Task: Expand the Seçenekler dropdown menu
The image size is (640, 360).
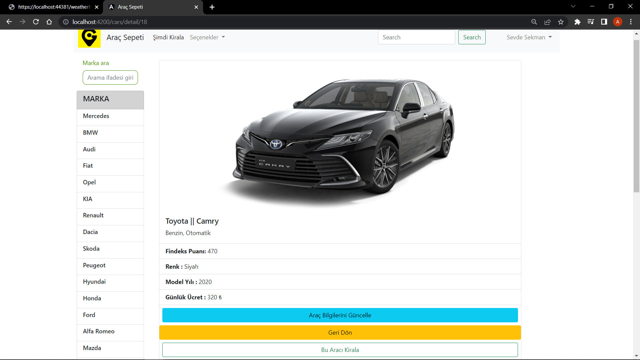Action: [x=207, y=37]
